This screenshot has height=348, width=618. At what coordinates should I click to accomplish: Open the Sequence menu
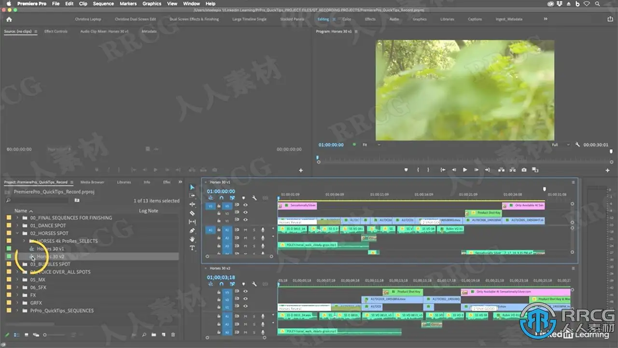(103, 3)
